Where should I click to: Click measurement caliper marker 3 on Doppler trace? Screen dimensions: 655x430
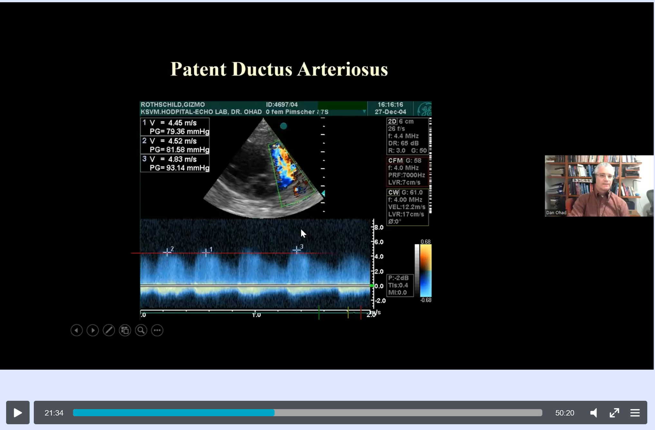(296, 250)
